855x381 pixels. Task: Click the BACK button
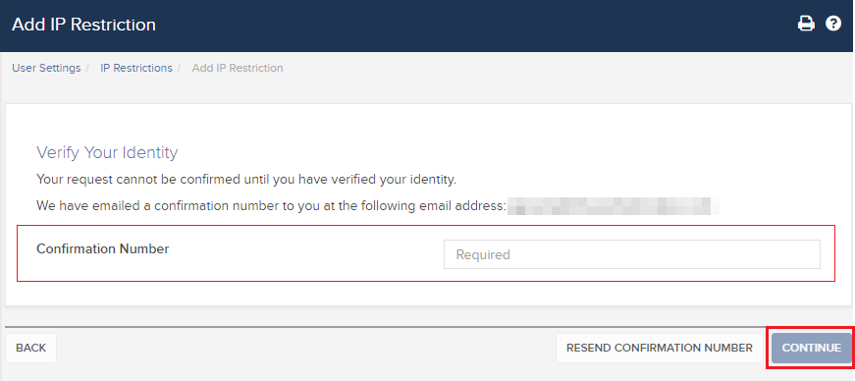31,349
